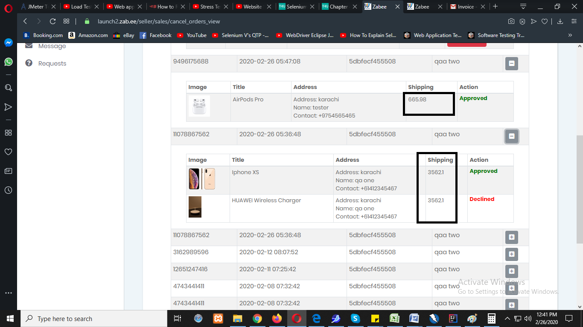Open Speed Dial from the address bar
Screen dimensions: 583x327
click(66, 21)
